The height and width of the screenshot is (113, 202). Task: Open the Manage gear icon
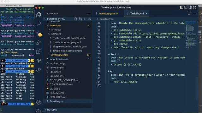[x=39, y=111]
